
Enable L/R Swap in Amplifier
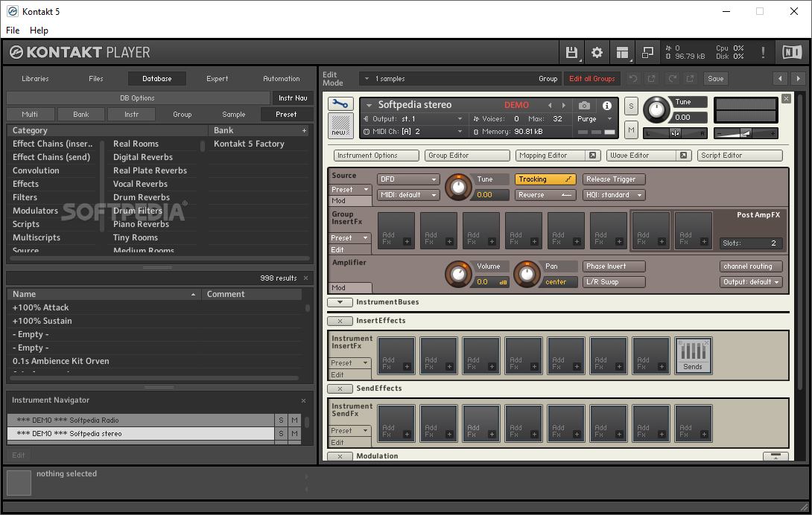pos(614,281)
